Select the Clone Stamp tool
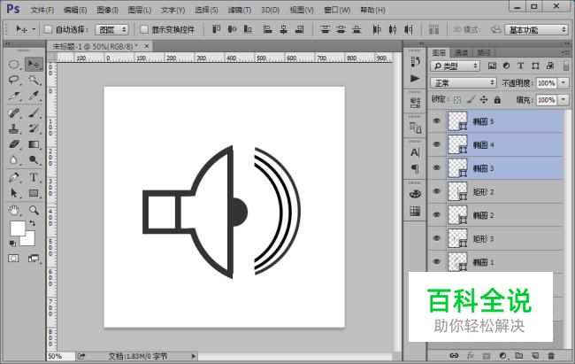This screenshot has width=575, height=364. pyautogui.click(x=14, y=128)
